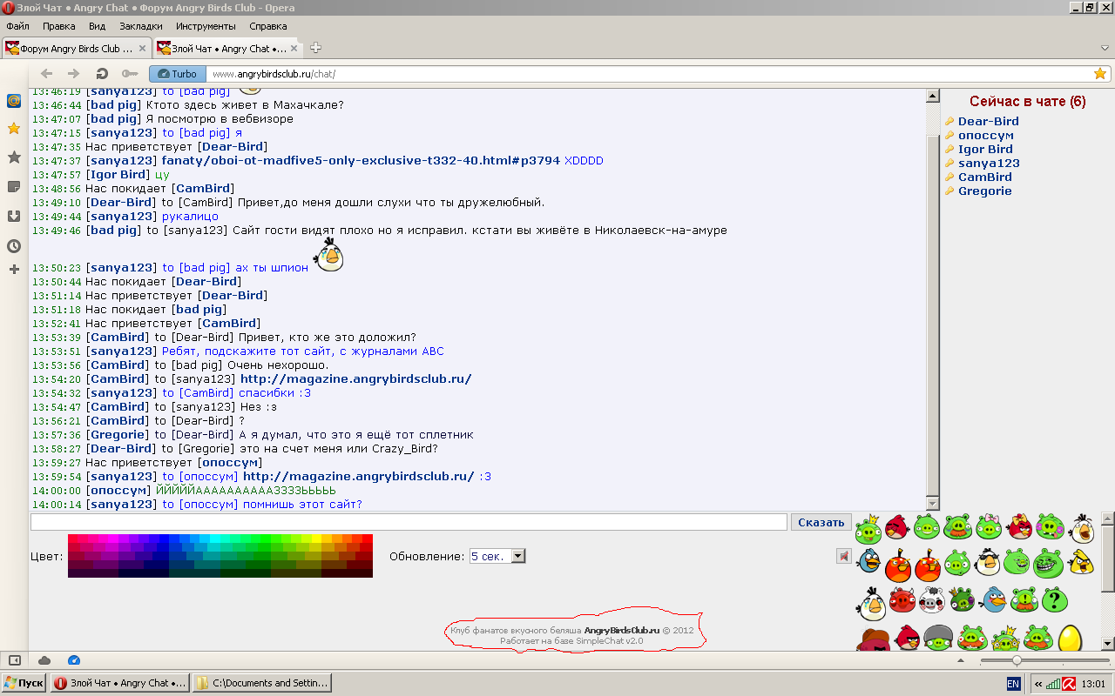1115x696 pixels.
Task: Insert the golden egg emoticon
Action: [1070, 639]
